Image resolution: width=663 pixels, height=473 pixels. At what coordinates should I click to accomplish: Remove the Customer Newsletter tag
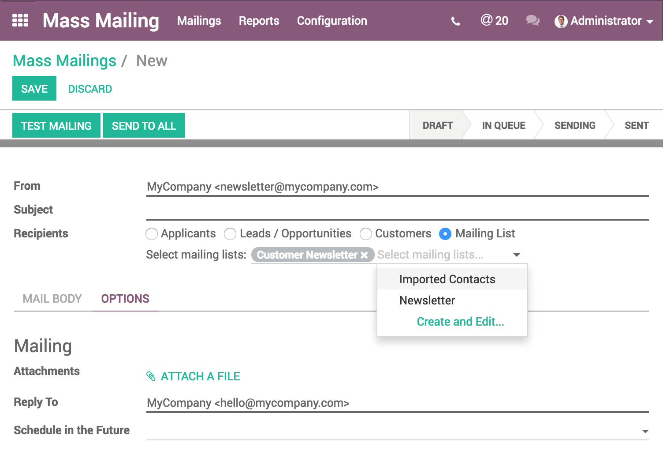(364, 255)
